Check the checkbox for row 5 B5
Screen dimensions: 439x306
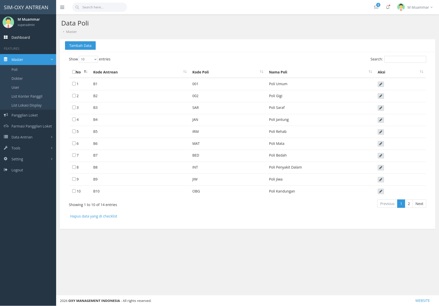pyautogui.click(x=74, y=131)
